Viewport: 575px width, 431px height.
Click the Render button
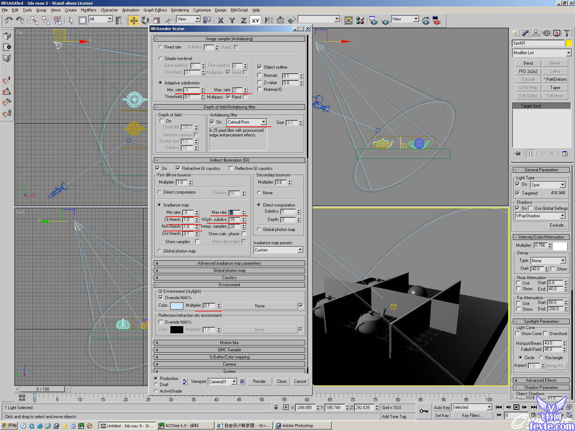coord(259,381)
